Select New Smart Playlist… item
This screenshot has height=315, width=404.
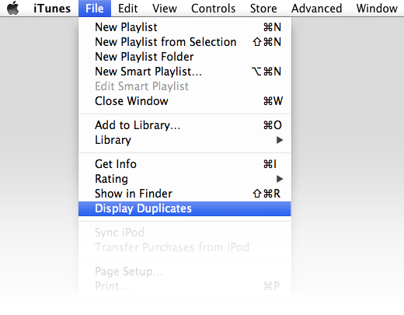[185, 72]
